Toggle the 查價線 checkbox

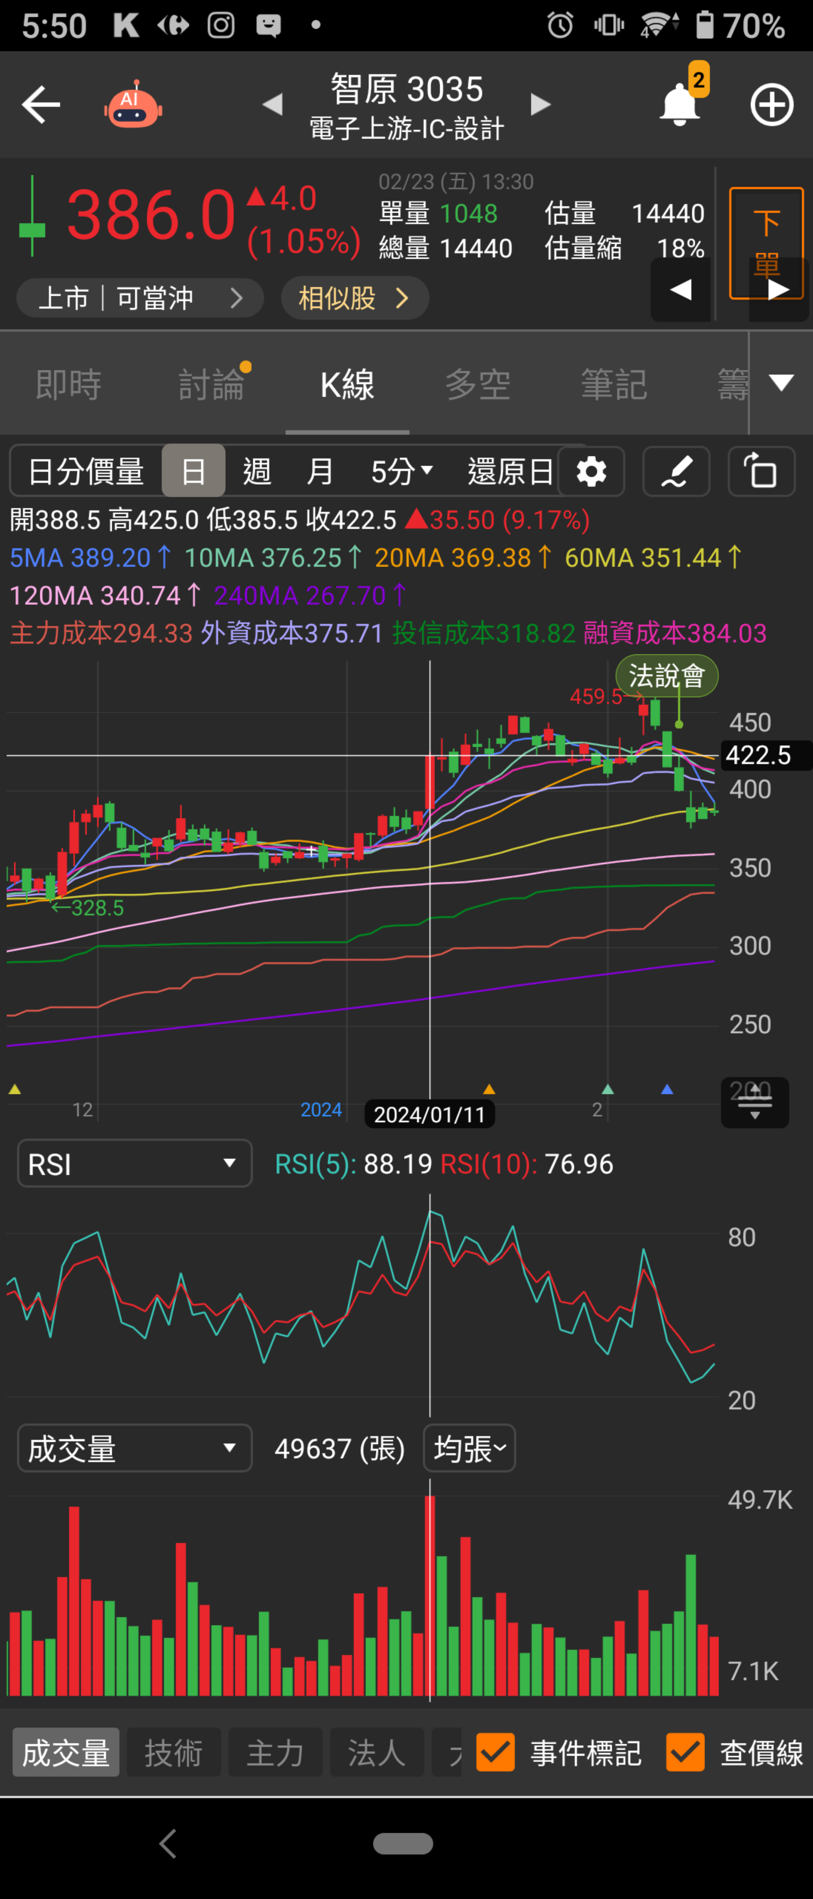click(685, 1752)
